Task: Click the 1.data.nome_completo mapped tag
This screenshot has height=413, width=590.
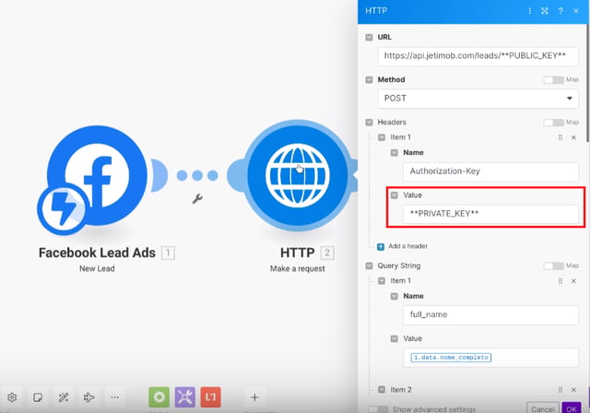Action: (451, 358)
